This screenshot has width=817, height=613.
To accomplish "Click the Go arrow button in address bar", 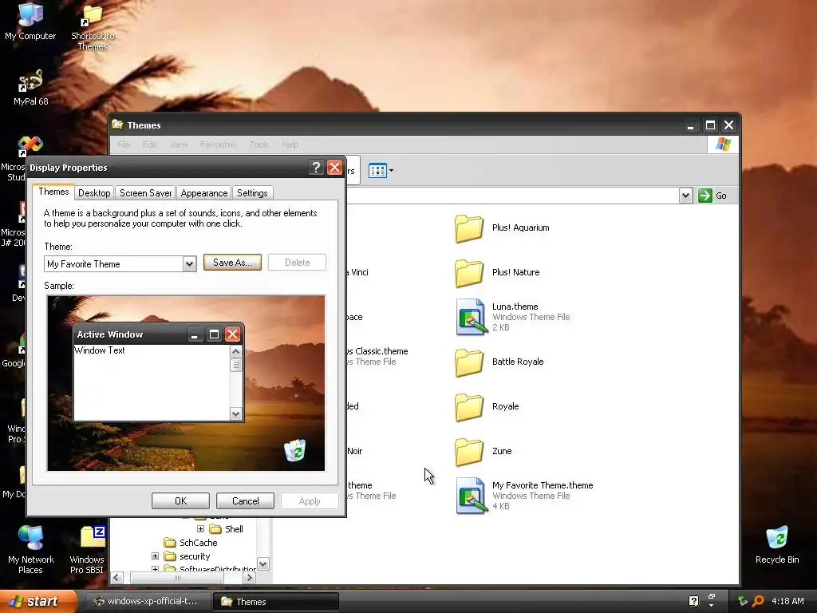I will [705, 196].
